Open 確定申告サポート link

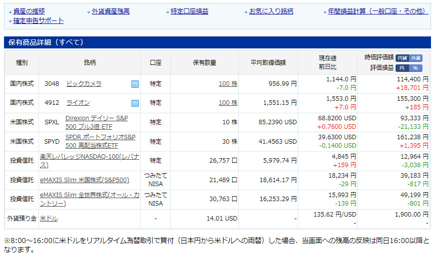click(x=38, y=20)
